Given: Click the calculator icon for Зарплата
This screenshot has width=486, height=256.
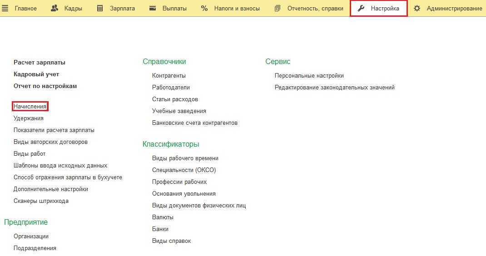Looking at the screenshot, I should (x=100, y=8).
